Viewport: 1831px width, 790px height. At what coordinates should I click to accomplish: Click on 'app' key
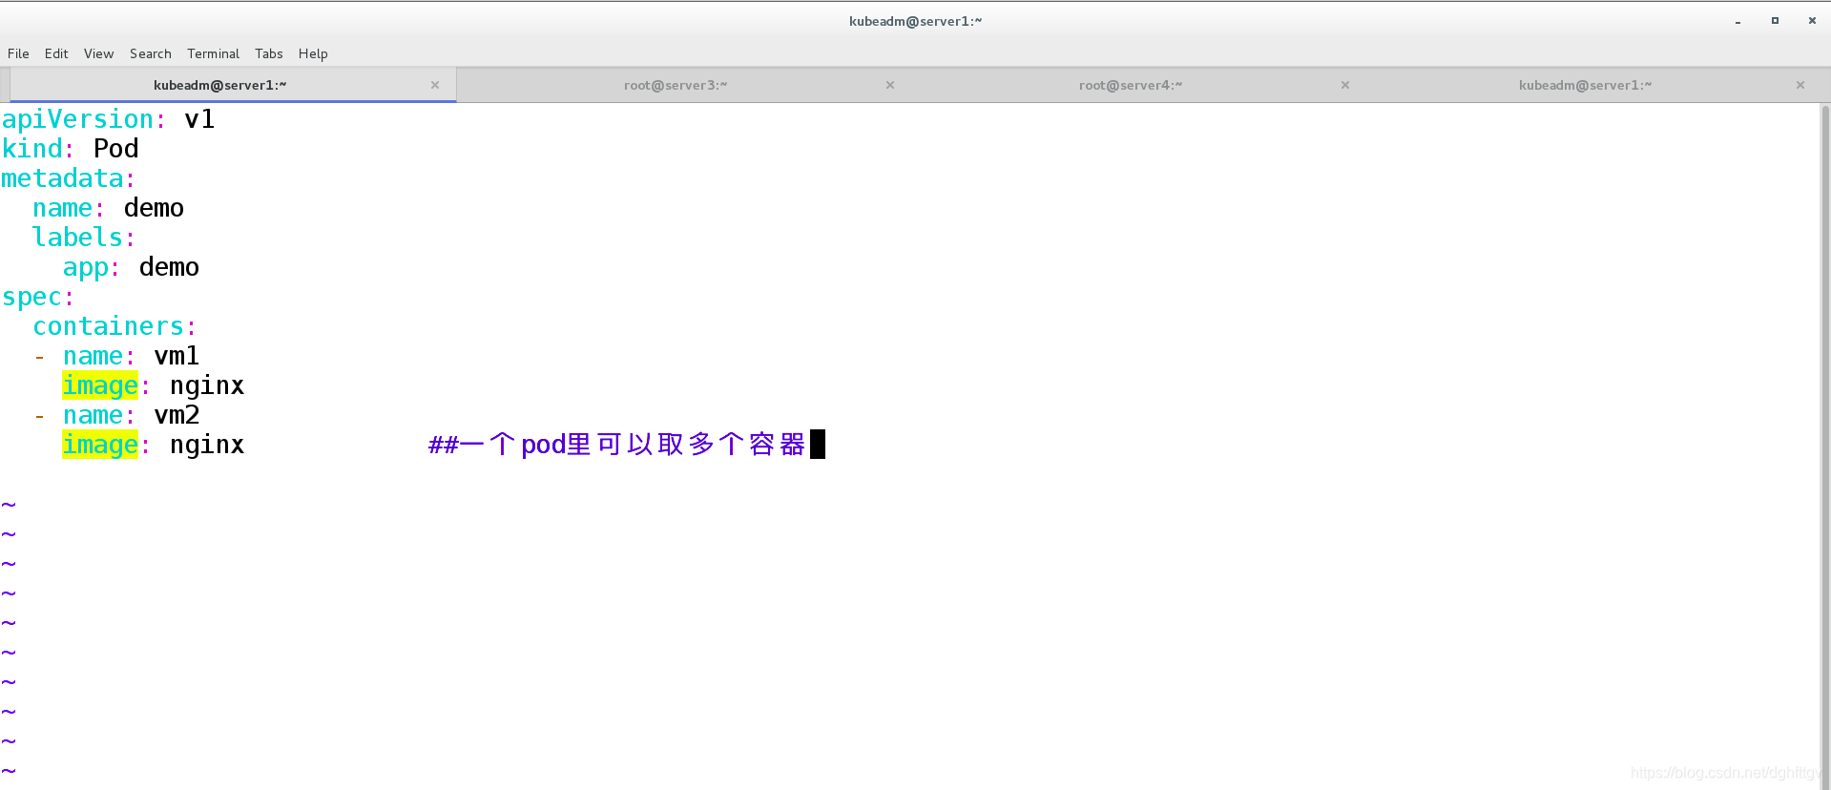(86, 267)
